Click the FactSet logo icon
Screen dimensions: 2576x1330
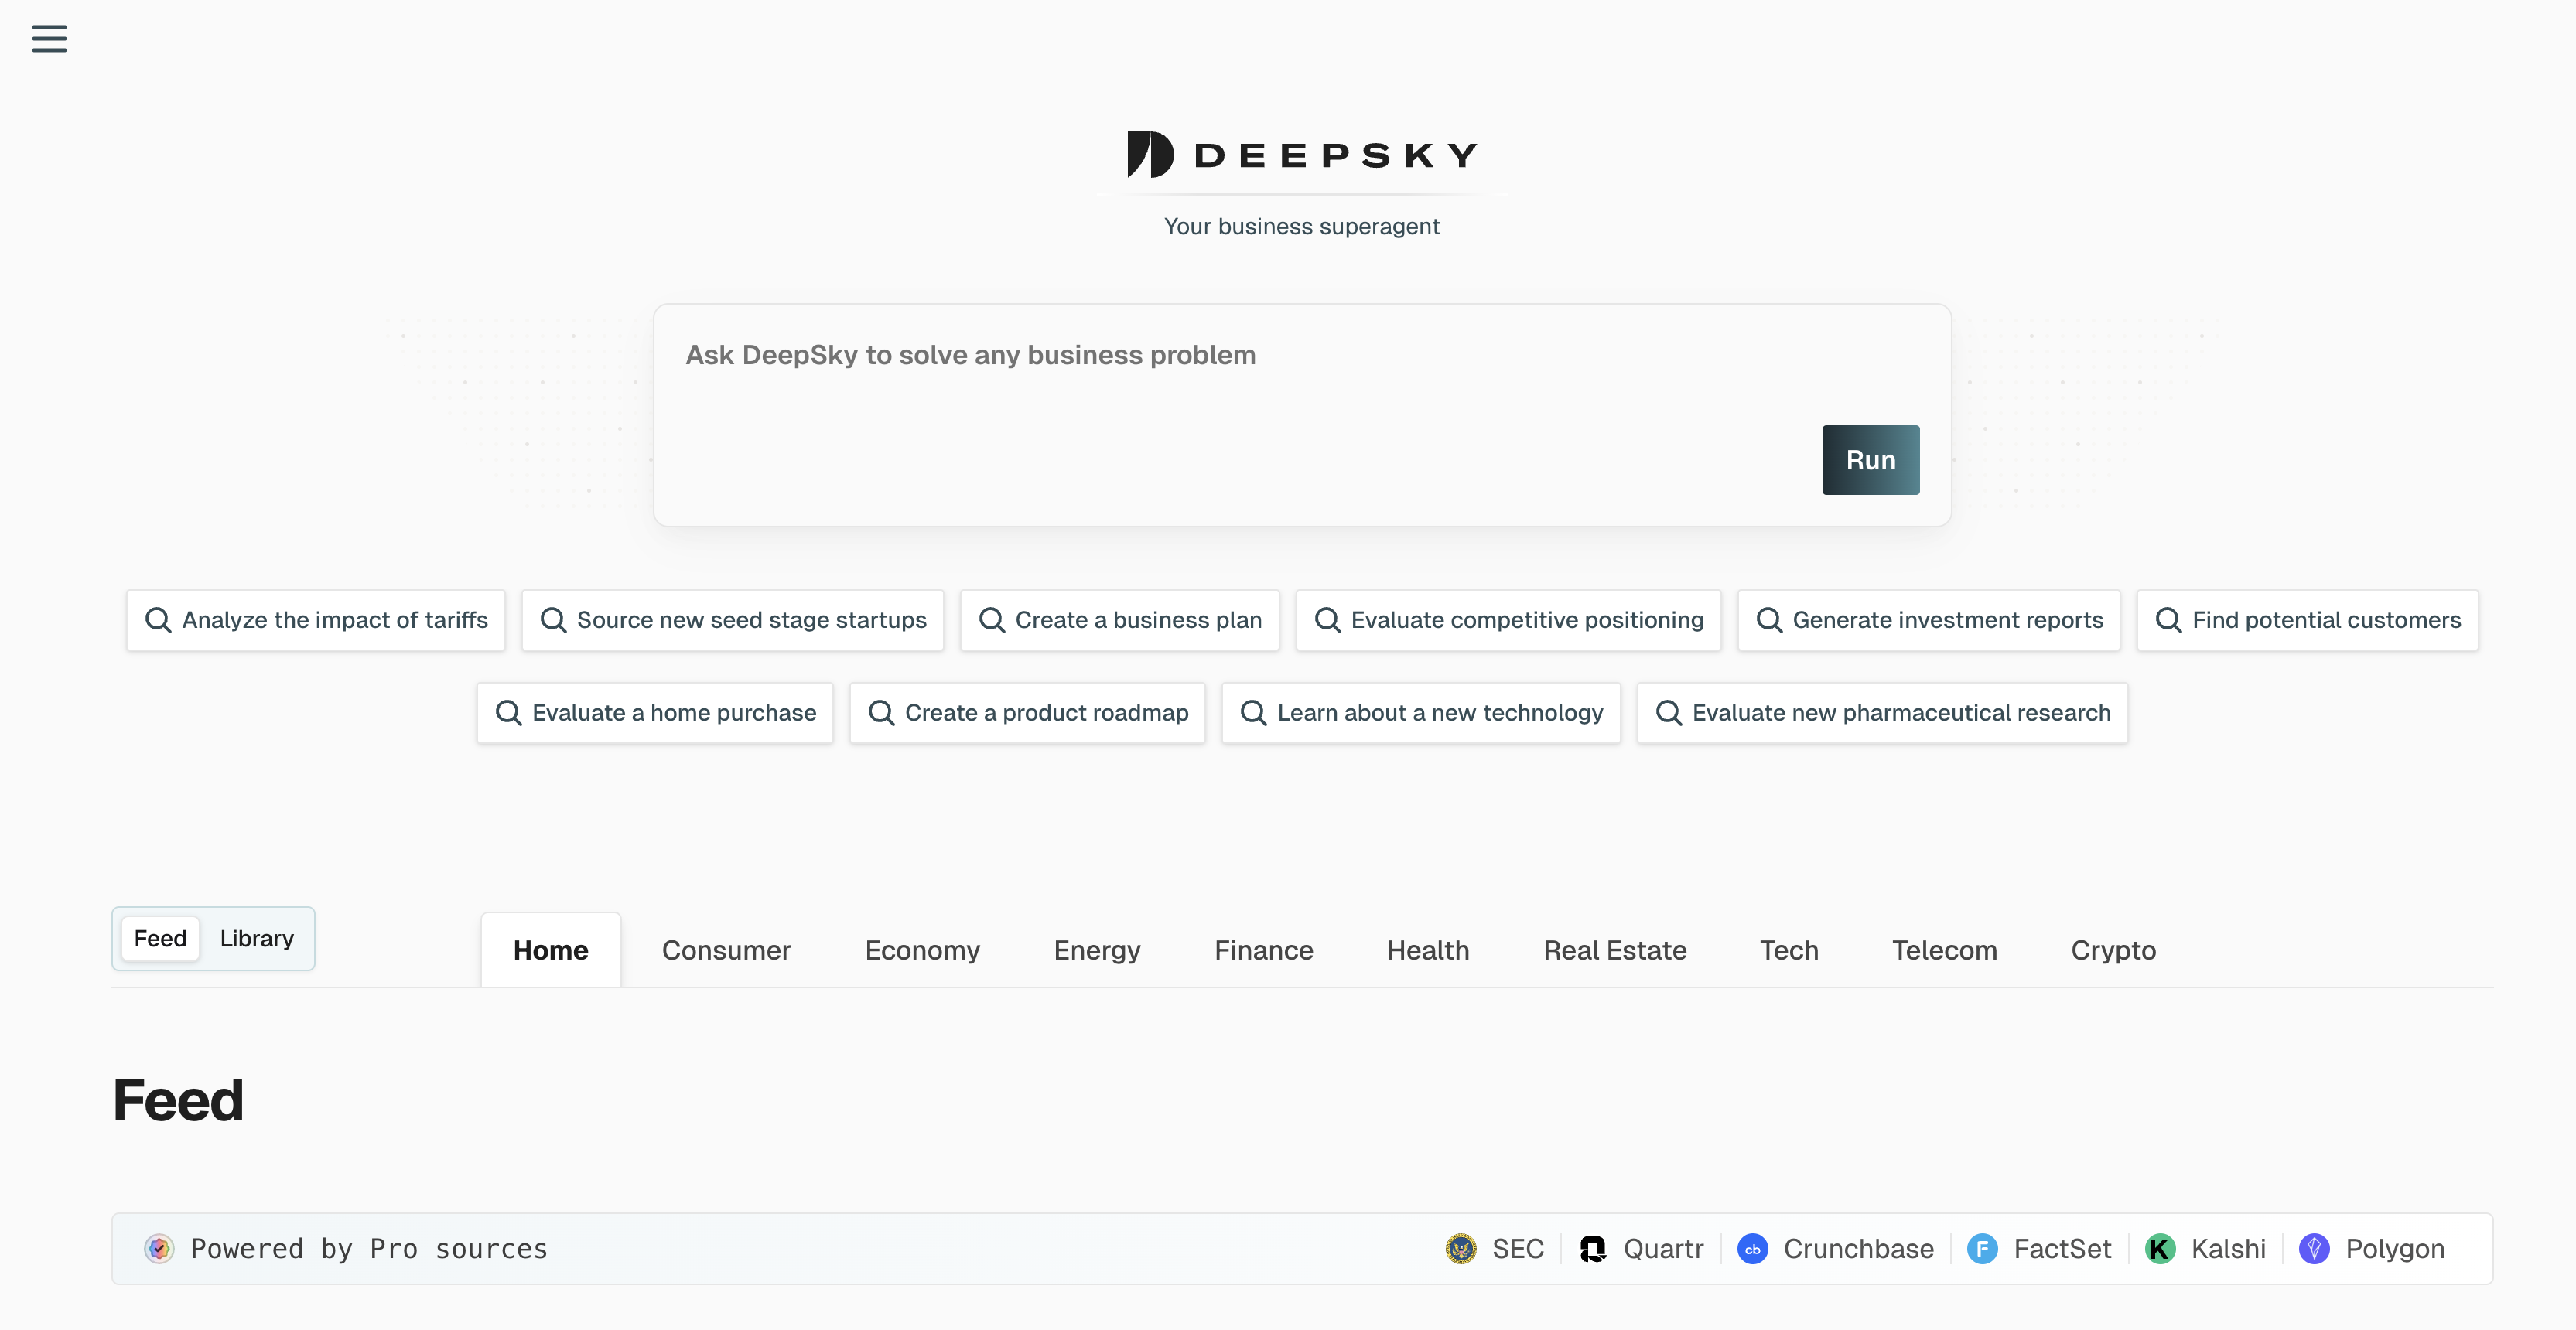1982,1249
